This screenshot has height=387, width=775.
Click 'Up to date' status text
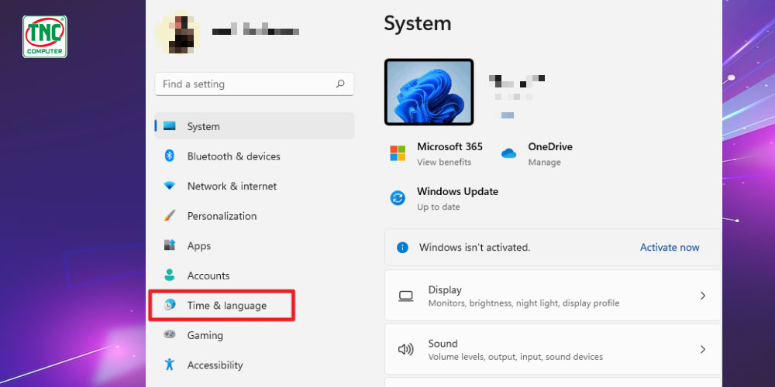click(x=439, y=207)
